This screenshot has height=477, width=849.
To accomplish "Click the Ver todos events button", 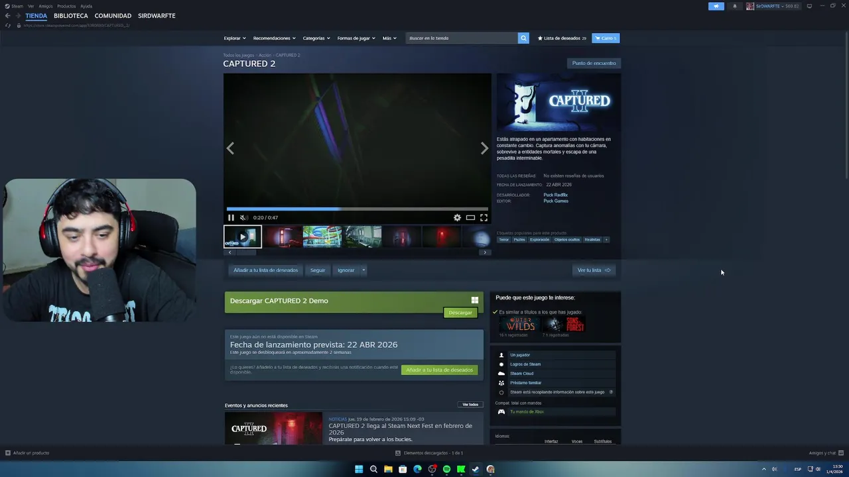I will click(470, 405).
